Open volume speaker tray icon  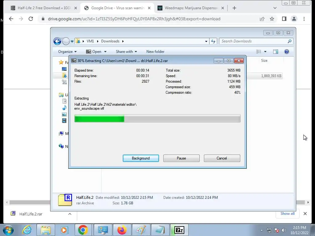pos(284,230)
